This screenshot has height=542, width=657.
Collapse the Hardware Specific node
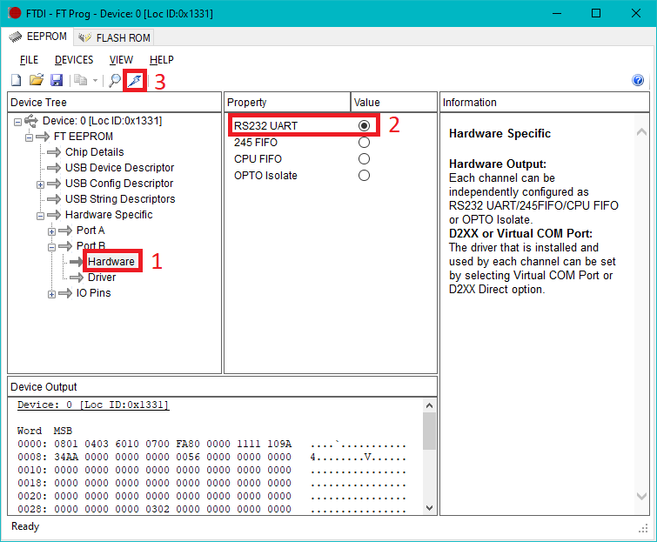pos(40,216)
